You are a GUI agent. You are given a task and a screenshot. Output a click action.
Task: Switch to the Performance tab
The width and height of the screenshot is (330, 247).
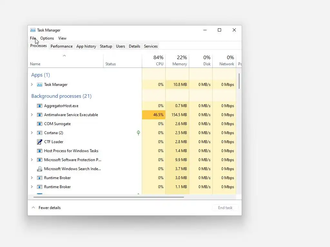[x=62, y=46]
